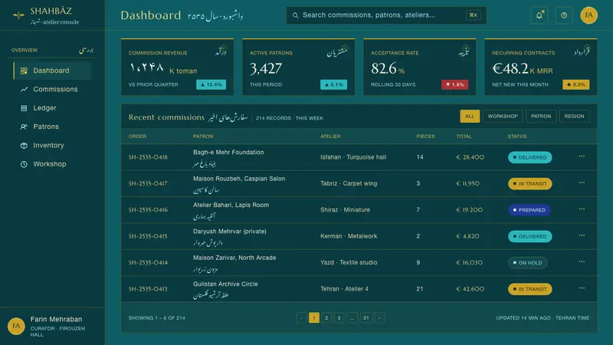Click the Shahbaz logo icon

coord(18,15)
